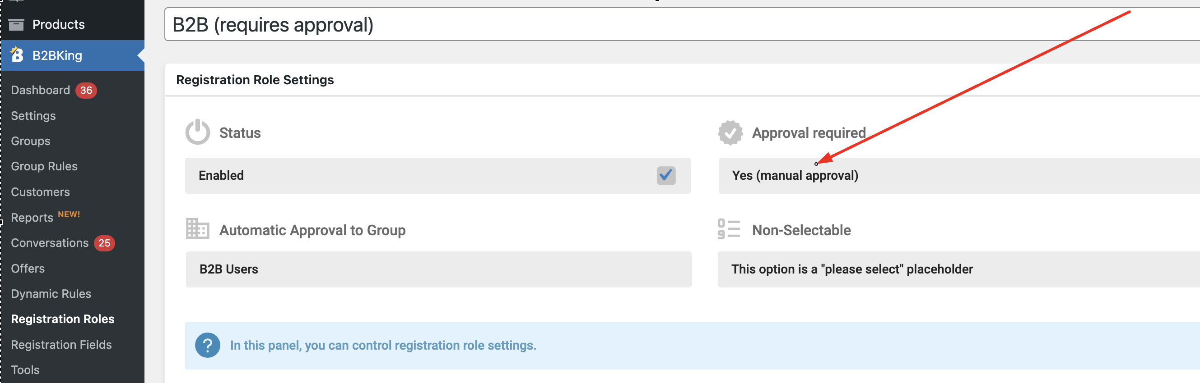The width and height of the screenshot is (1200, 383).
Task: Open Registration Fields page
Action: pyautogui.click(x=61, y=344)
